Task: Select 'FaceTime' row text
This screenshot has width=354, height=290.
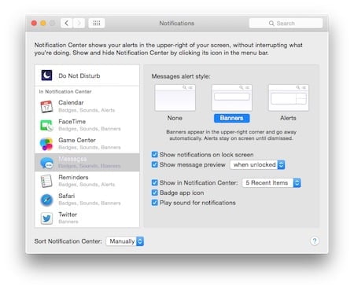Action: click(72, 122)
